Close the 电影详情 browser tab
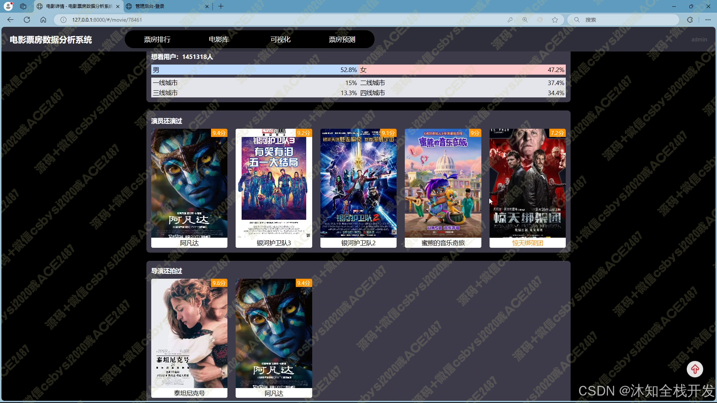Image resolution: width=717 pixels, height=403 pixels. (118, 6)
